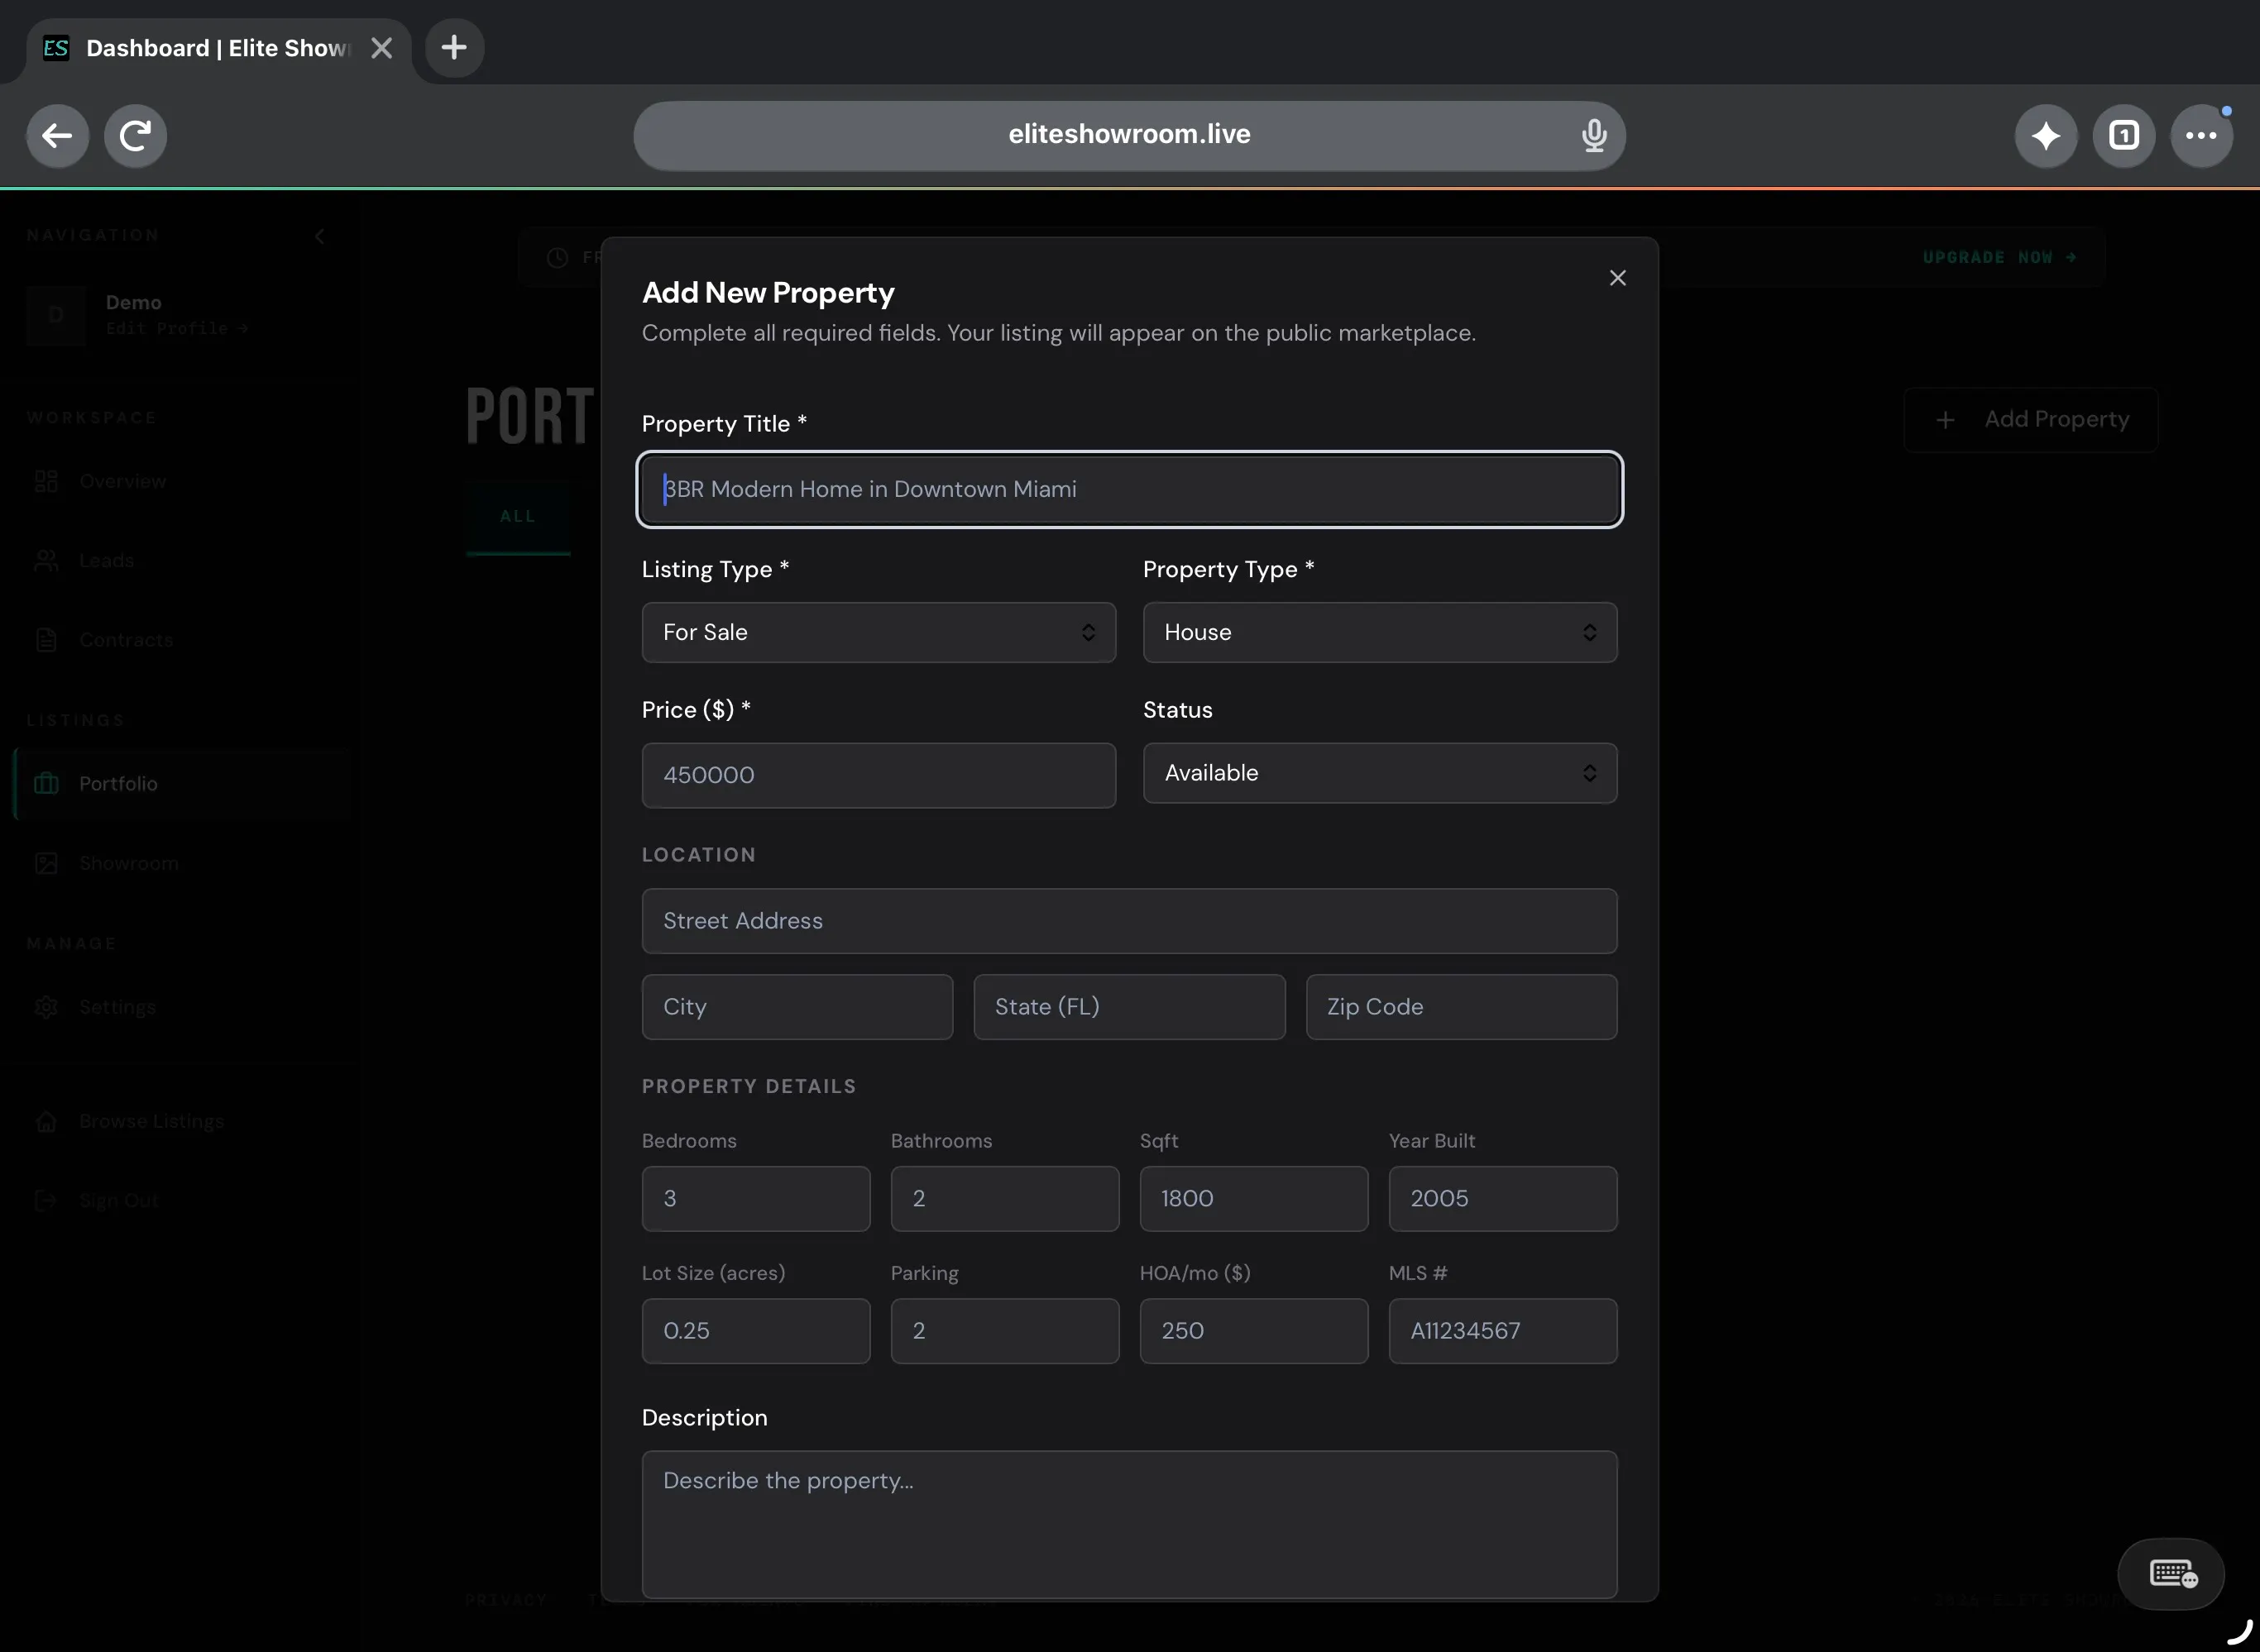Close the Add New Property dialog
The height and width of the screenshot is (1652, 2260).
pos(1618,278)
